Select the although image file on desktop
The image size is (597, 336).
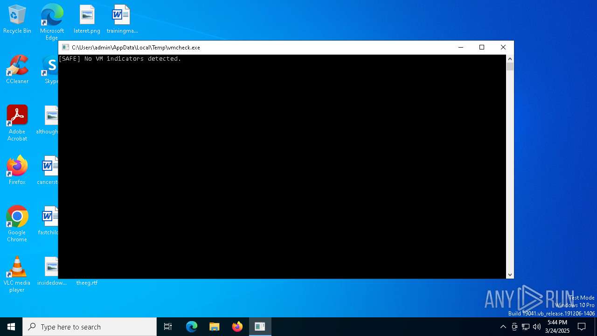48,120
